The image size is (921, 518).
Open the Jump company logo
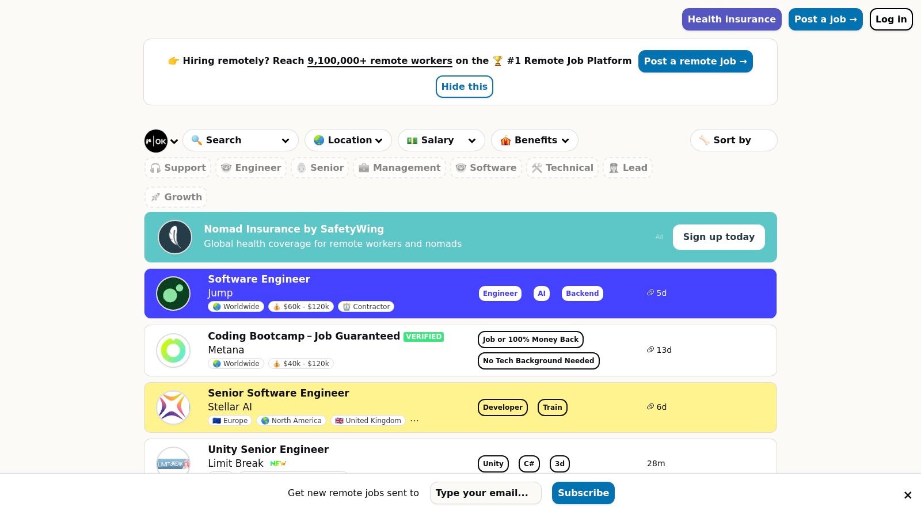click(x=173, y=294)
